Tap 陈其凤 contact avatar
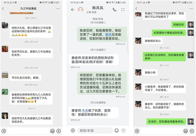 pos(80,9)
